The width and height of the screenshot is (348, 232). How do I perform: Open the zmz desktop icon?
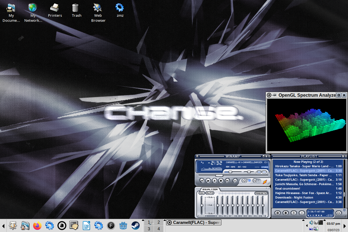pyautogui.click(x=120, y=10)
